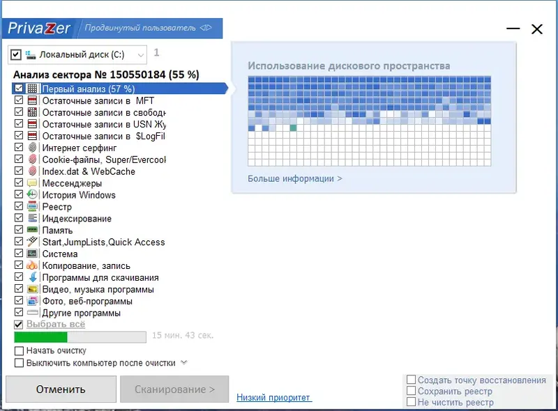Close the PrivaZer window

point(537,29)
